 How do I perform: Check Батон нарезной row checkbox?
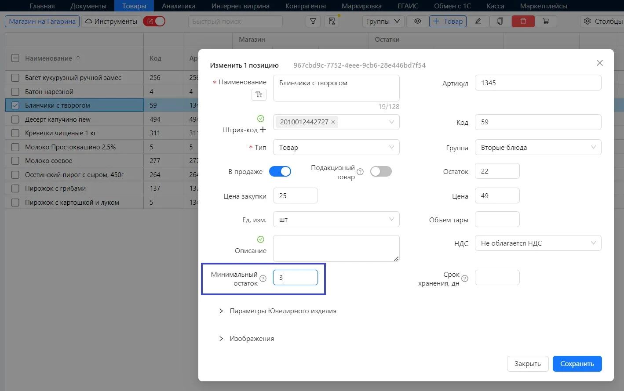[x=15, y=92]
